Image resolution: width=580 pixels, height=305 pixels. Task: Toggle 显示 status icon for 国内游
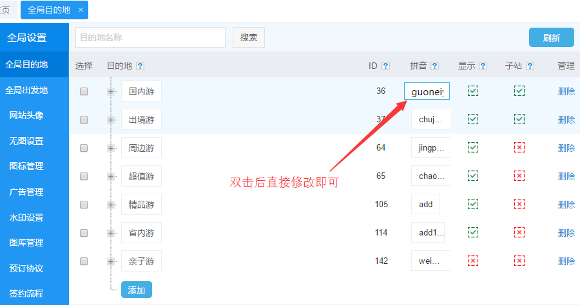(x=473, y=91)
